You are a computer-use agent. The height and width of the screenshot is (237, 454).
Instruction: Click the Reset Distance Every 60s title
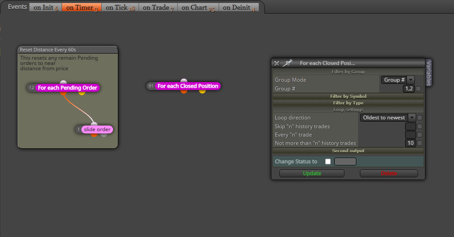coord(48,50)
